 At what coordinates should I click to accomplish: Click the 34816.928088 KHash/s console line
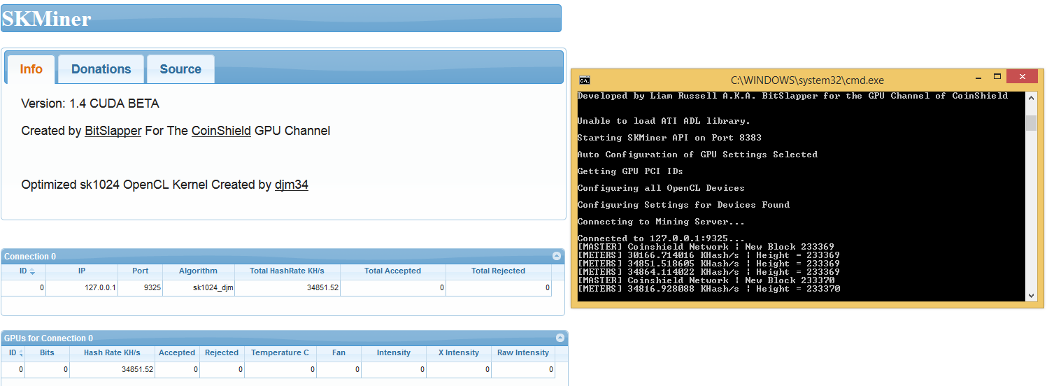(x=708, y=289)
